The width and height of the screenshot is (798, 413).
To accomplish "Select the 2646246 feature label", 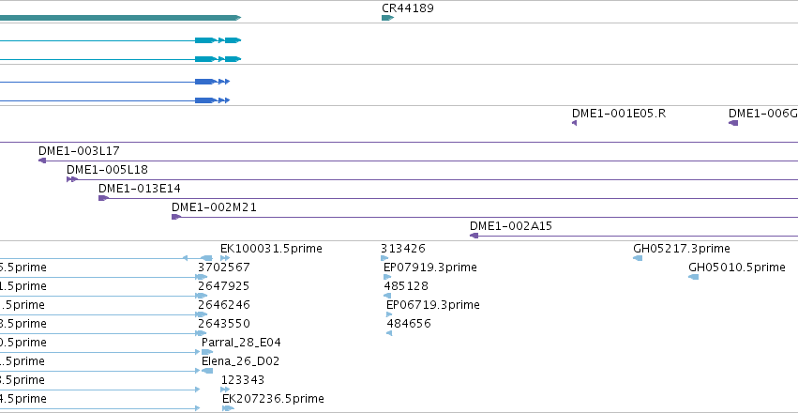I will click(224, 305).
